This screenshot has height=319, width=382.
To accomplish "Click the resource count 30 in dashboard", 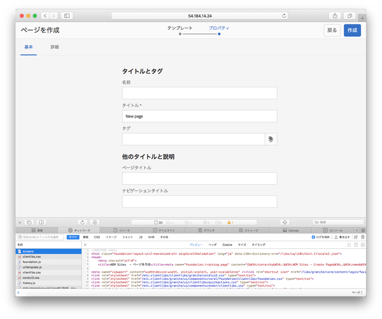I will (x=158, y=222).
